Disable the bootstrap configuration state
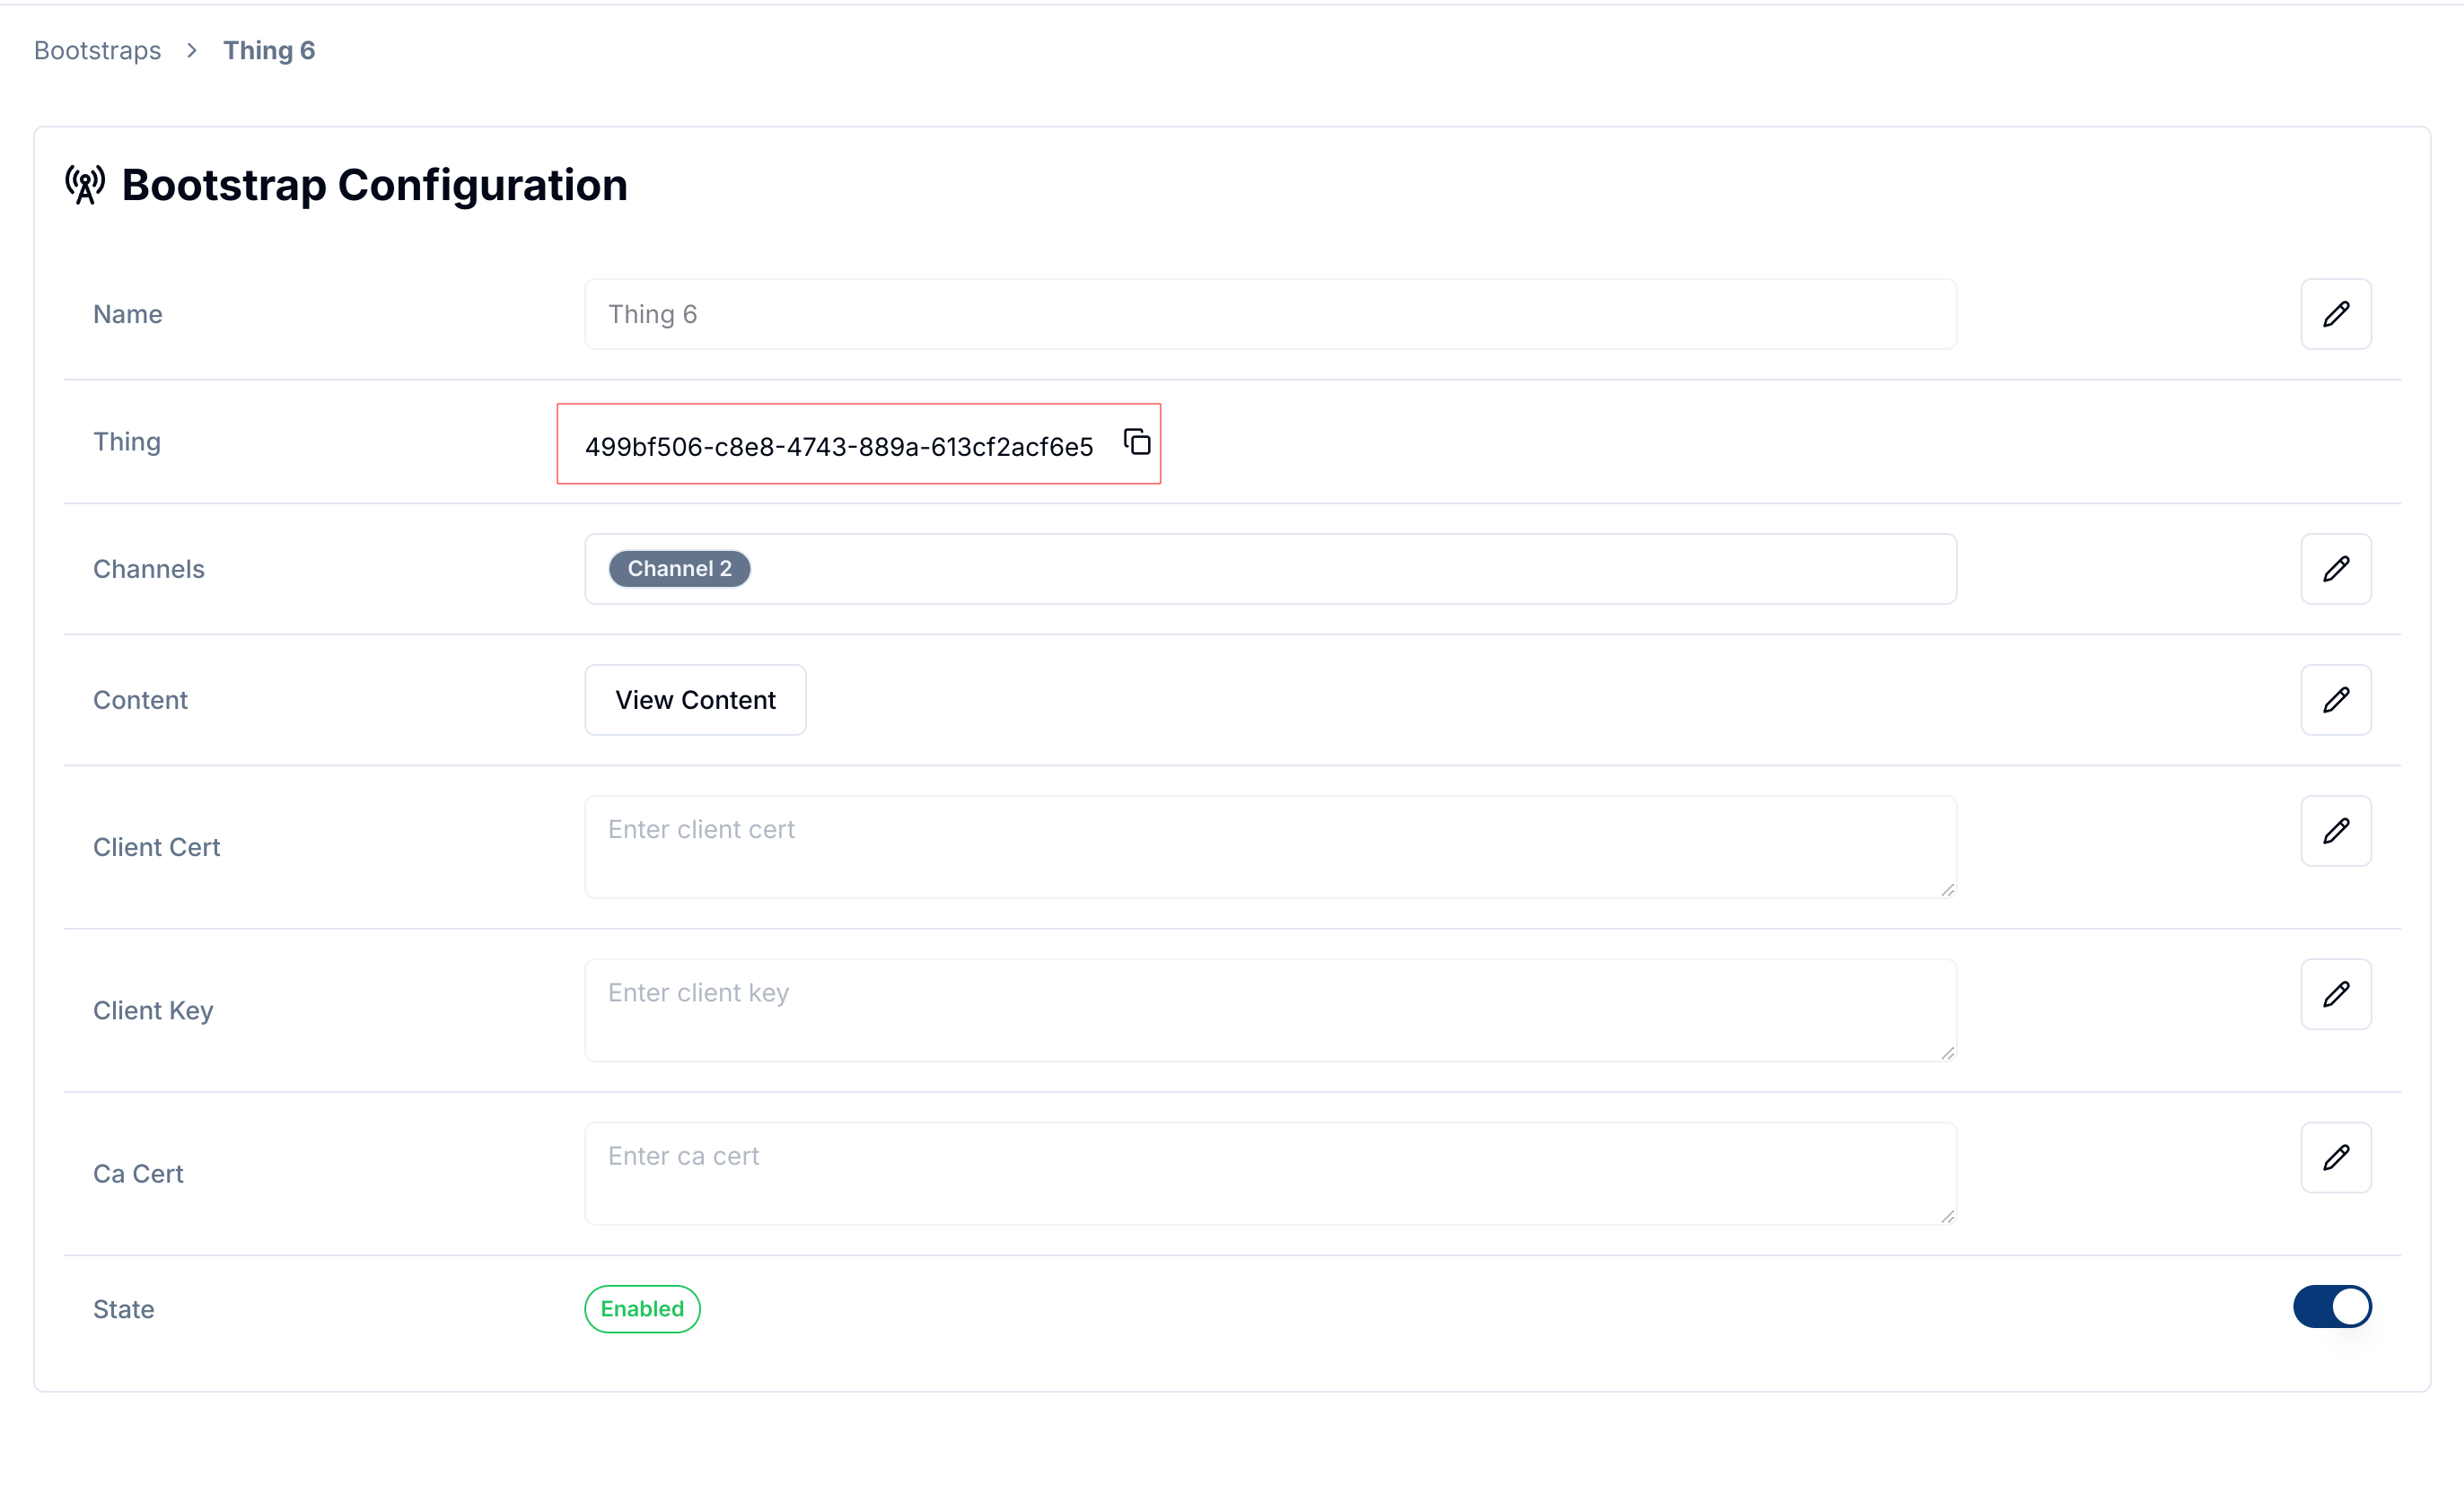Image resolution: width=2464 pixels, height=1503 pixels. [x=2333, y=1306]
